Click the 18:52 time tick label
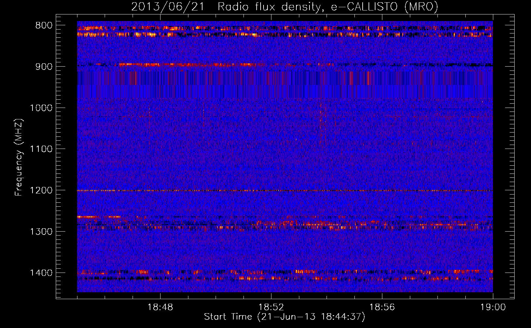Image resolution: width=531 pixels, height=328 pixels. (x=271, y=307)
